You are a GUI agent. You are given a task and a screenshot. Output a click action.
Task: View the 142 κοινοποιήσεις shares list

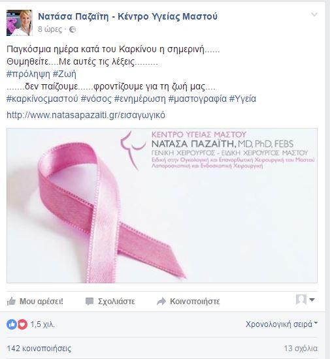[39, 349]
